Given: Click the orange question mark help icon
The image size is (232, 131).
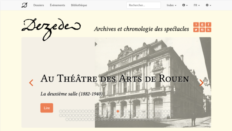Looking at the screenshot, I should tap(196, 24).
